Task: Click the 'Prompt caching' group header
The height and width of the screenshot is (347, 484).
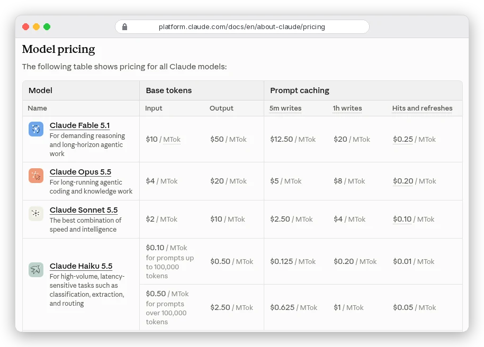Action: click(300, 90)
